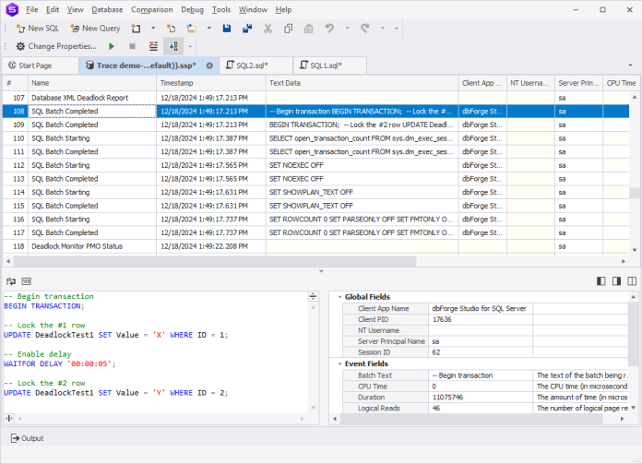
Task: Switch to the SQL2.sql tab
Action: click(250, 65)
